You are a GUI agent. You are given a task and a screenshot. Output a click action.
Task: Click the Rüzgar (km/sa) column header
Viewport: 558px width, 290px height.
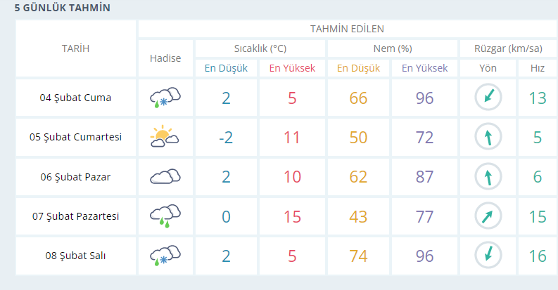click(508, 48)
